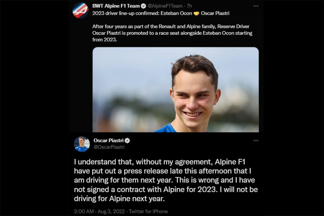
Task: Click the Twitter for iPhone source label
Action: tap(148, 211)
